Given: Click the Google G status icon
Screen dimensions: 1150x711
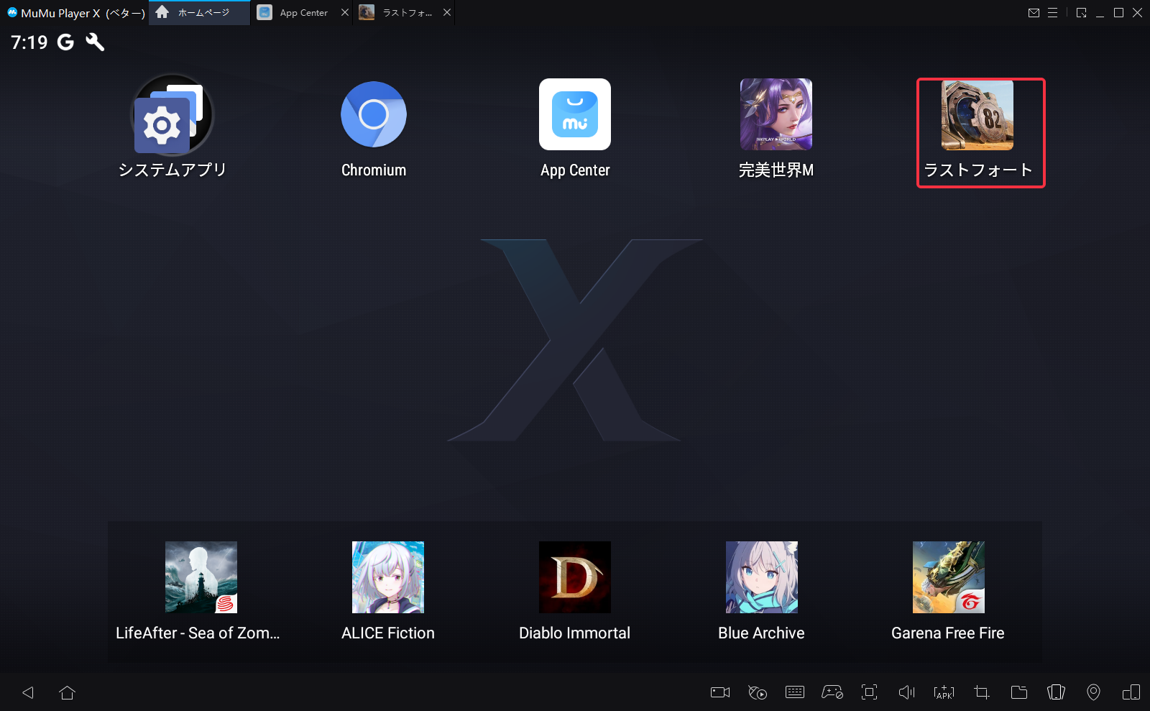Looking at the screenshot, I should pos(65,42).
